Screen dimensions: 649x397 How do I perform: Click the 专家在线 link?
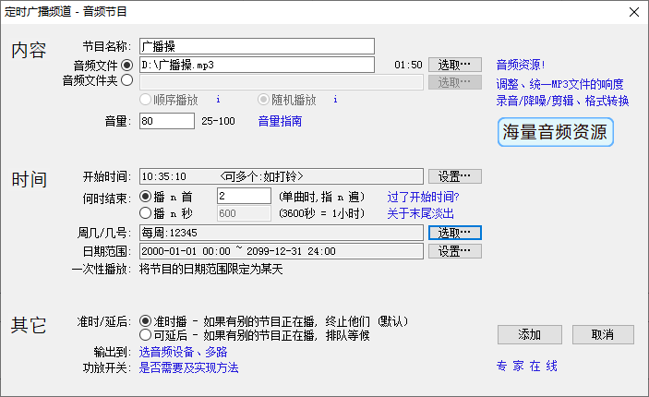pyautogui.click(x=527, y=367)
